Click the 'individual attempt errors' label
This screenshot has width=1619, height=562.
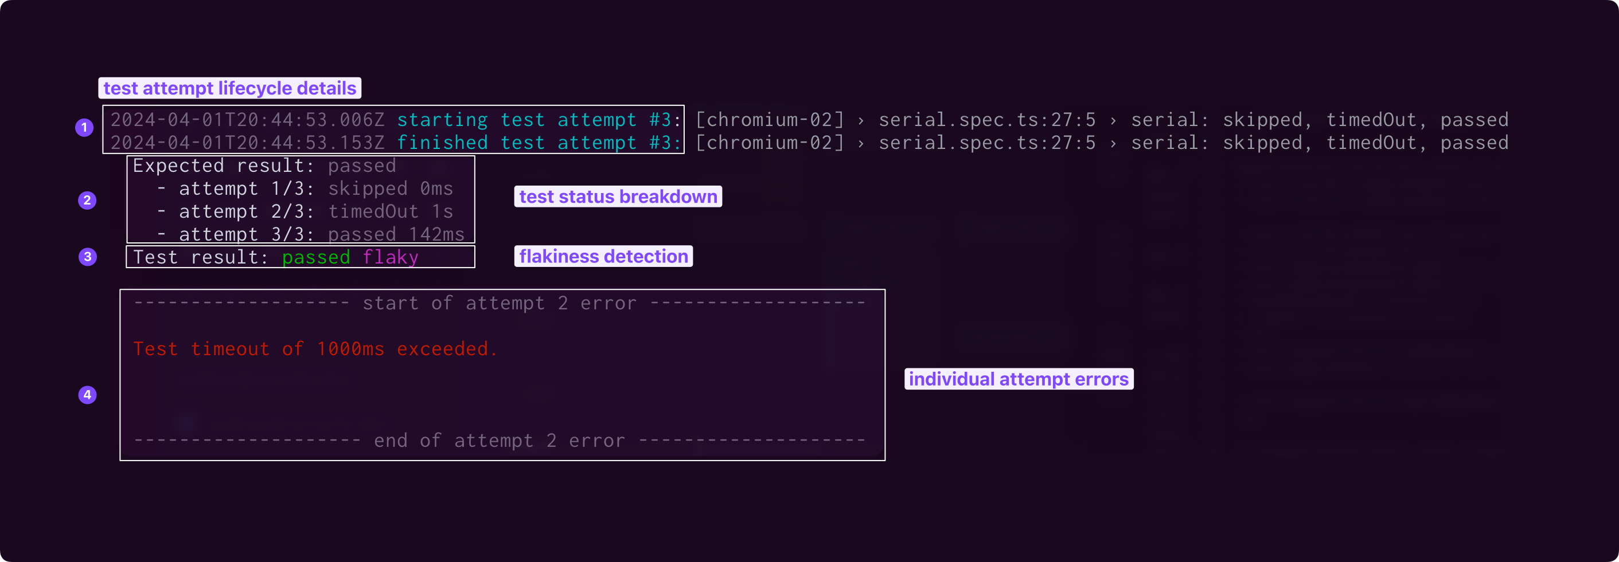click(x=1018, y=379)
